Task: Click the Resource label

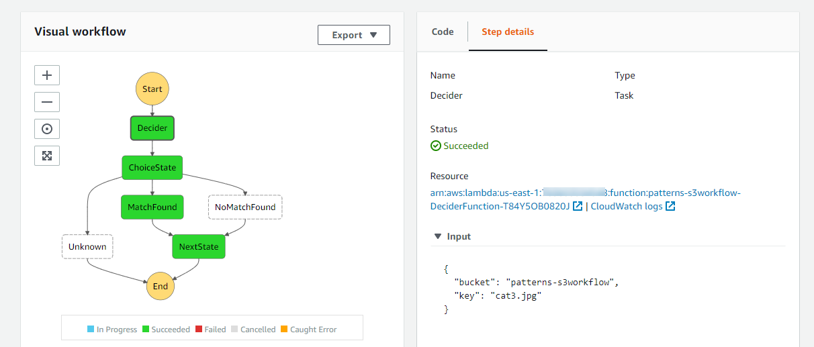Action: click(x=449, y=176)
